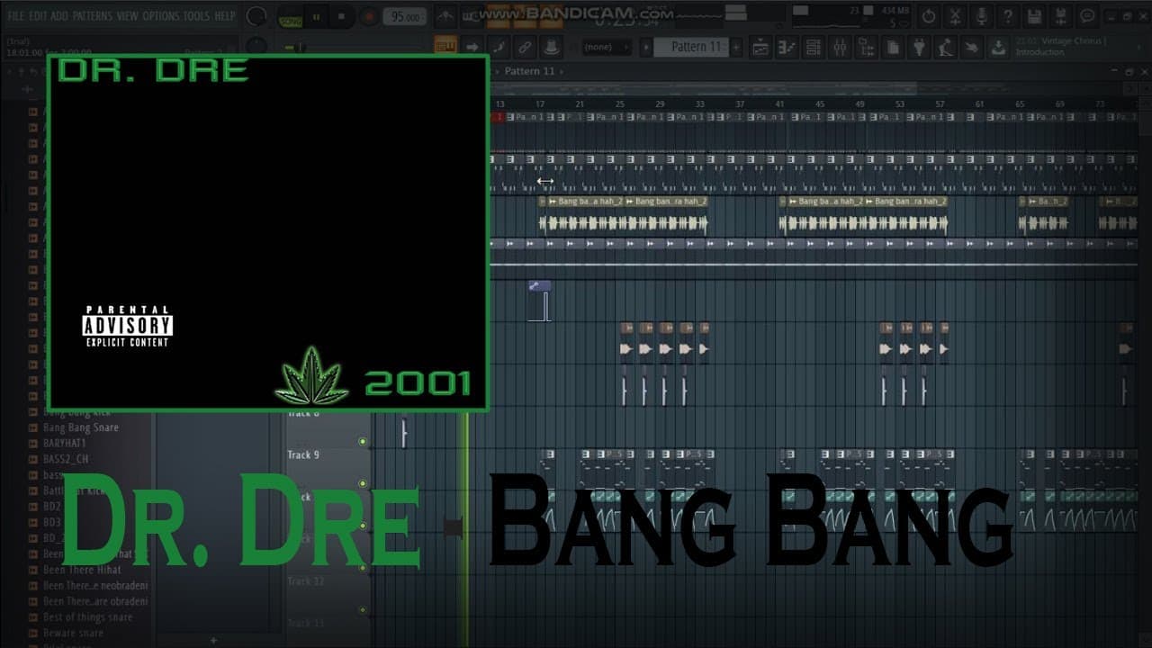
Task: Open the Browser view icon
Action: (866, 47)
